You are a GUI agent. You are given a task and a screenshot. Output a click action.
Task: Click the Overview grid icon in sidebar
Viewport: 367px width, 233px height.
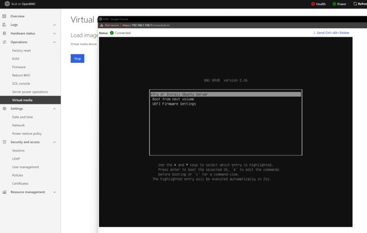tap(4, 16)
